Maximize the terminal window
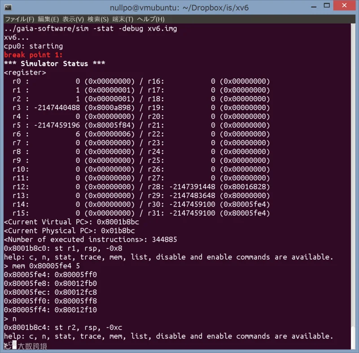Screen dimensions: 359x353 point(327,5)
